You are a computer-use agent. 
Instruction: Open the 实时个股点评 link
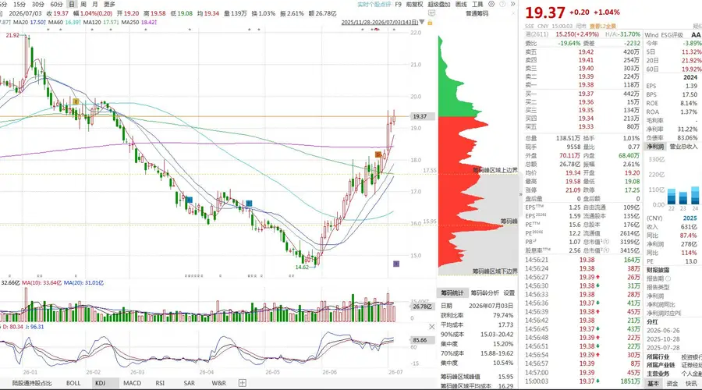[374, 4]
